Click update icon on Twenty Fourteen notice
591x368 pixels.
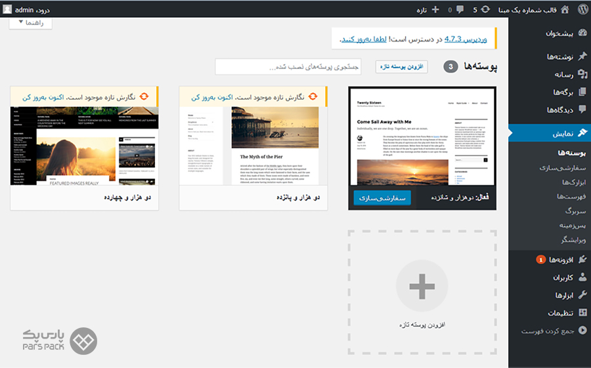144,97
